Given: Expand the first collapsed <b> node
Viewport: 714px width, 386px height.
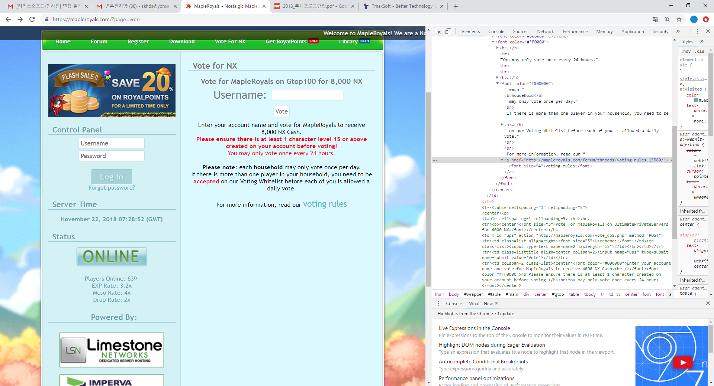Looking at the screenshot, I should 498,48.
